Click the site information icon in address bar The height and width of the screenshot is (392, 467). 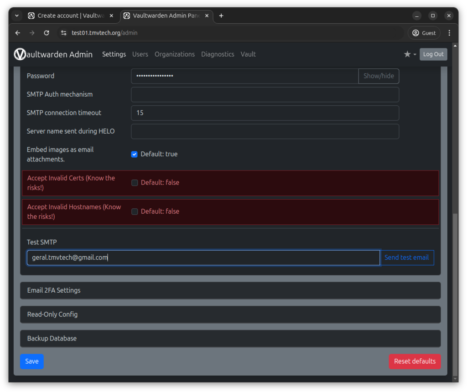click(63, 33)
